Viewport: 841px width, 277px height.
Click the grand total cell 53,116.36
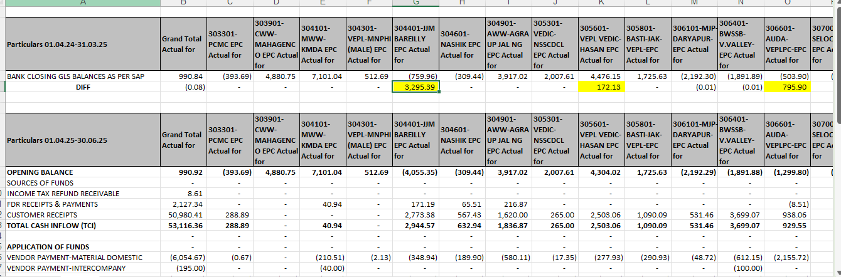[181, 226]
